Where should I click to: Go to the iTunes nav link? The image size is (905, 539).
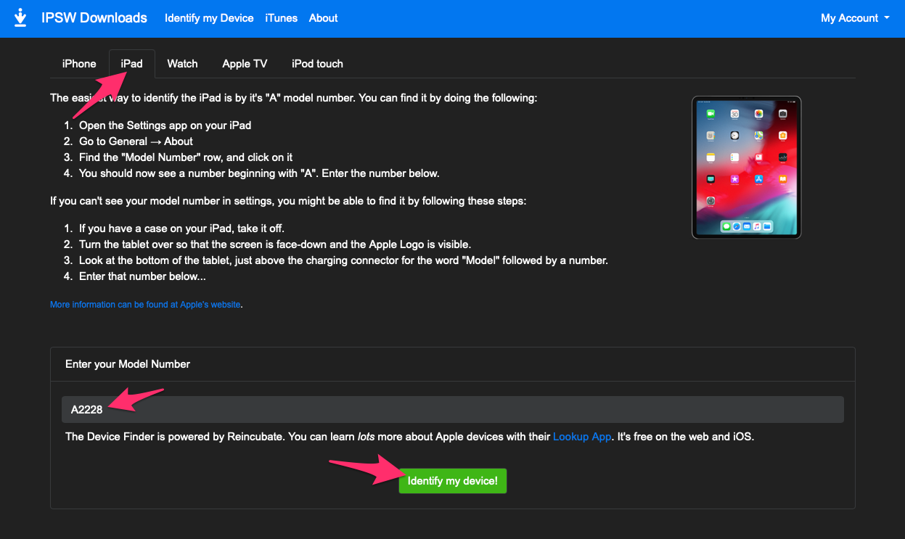[x=282, y=18]
